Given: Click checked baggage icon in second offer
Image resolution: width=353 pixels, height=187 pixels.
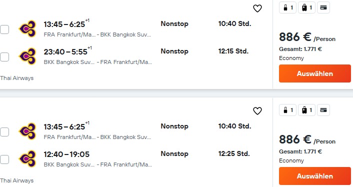Looking at the screenshot, I should coord(306,110).
